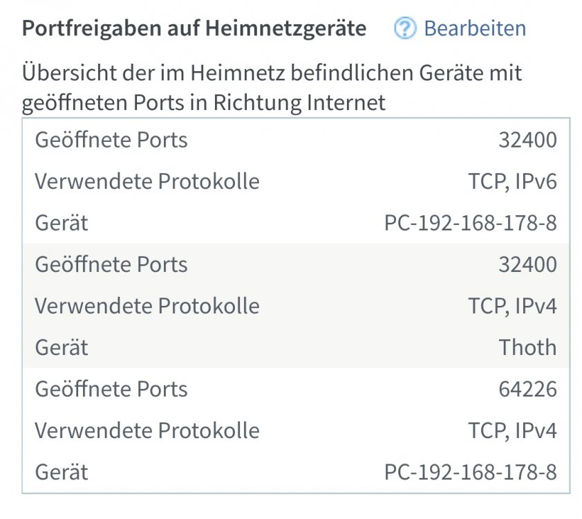This screenshot has width=582, height=519.
Task: Select port value 32400 in first entry
Action: pyautogui.click(x=527, y=140)
